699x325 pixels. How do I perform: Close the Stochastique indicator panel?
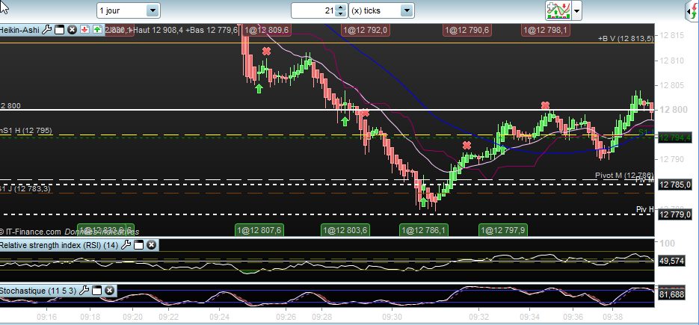tap(109, 291)
